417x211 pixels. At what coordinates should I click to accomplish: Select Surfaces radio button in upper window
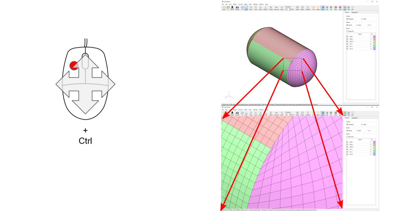click(347, 19)
